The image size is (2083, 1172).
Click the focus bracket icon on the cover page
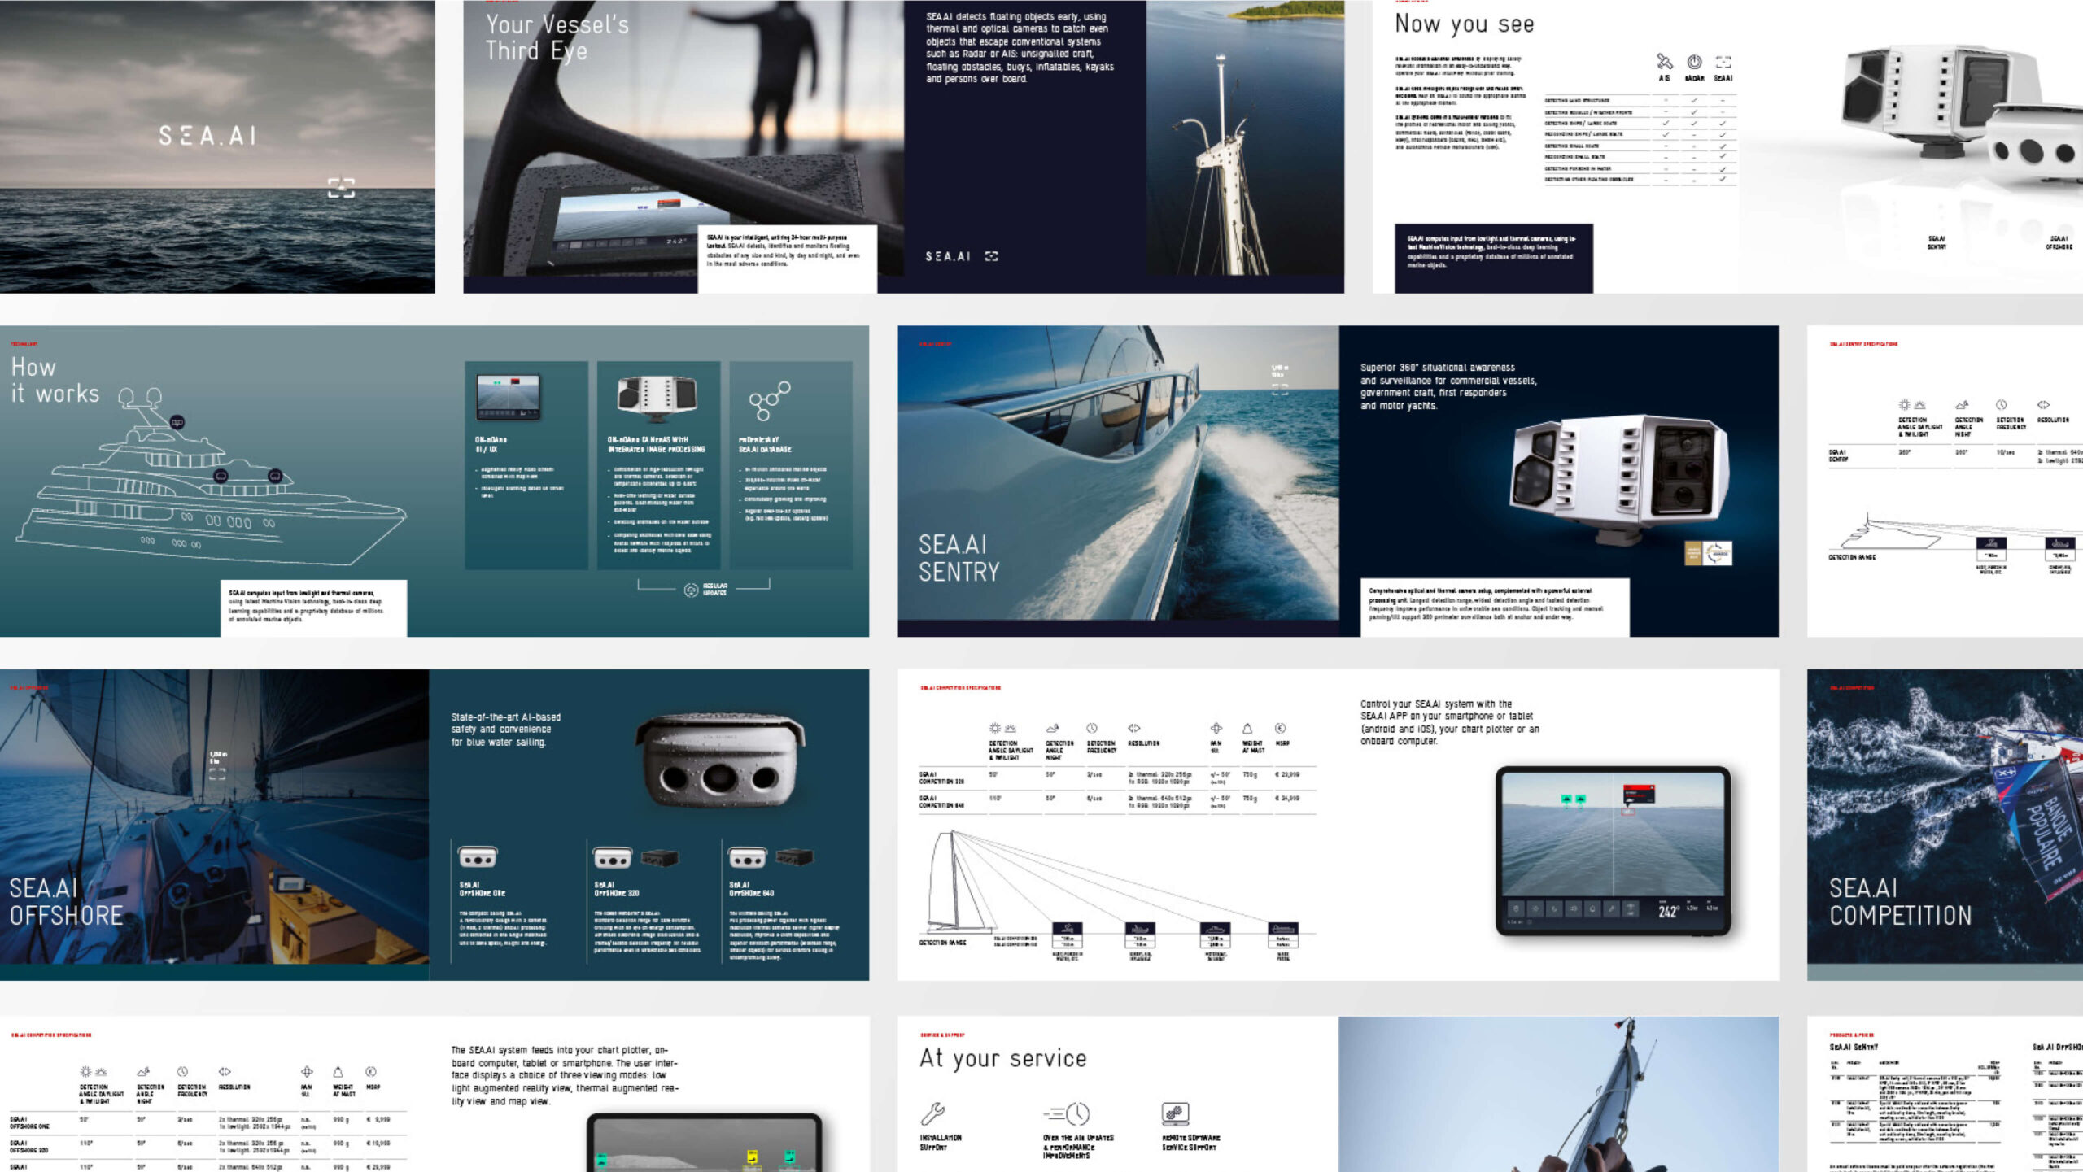(x=341, y=188)
